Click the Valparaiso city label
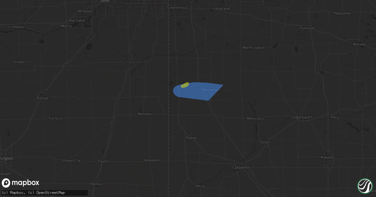The image size is (376, 197). (221, 8)
